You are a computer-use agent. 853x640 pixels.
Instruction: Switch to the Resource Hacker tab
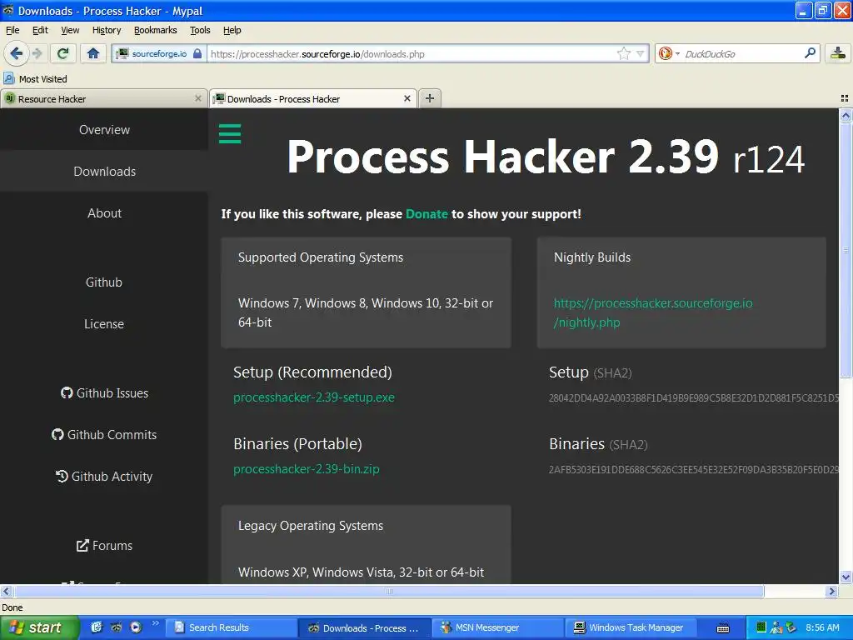(x=98, y=98)
